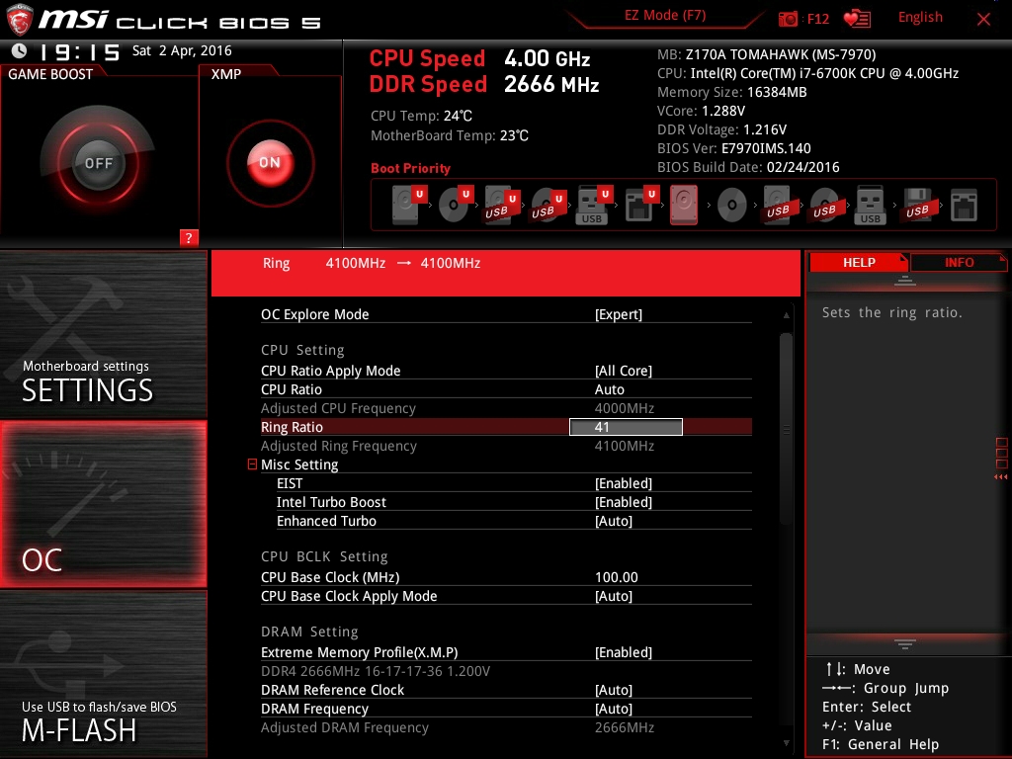Click the scroll up arrow of settings list
Viewport: 1012px width, 759px height.
[x=786, y=315]
